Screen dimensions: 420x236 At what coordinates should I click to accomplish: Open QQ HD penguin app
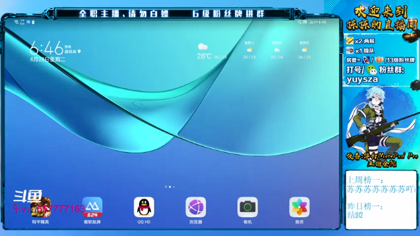tap(144, 207)
